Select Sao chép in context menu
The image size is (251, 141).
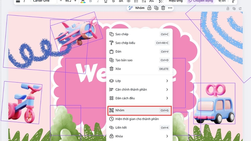(139, 34)
